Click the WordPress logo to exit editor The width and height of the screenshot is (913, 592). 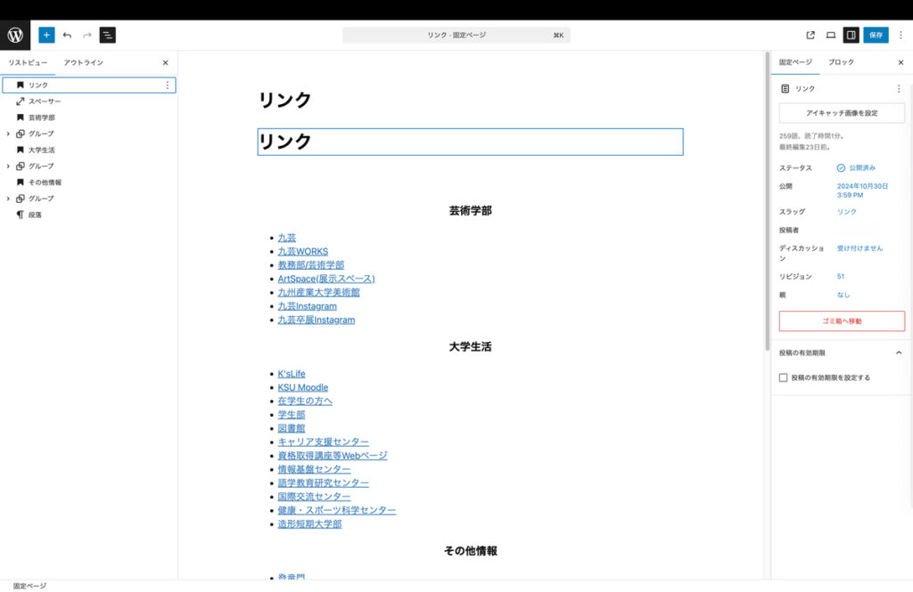click(x=15, y=35)
